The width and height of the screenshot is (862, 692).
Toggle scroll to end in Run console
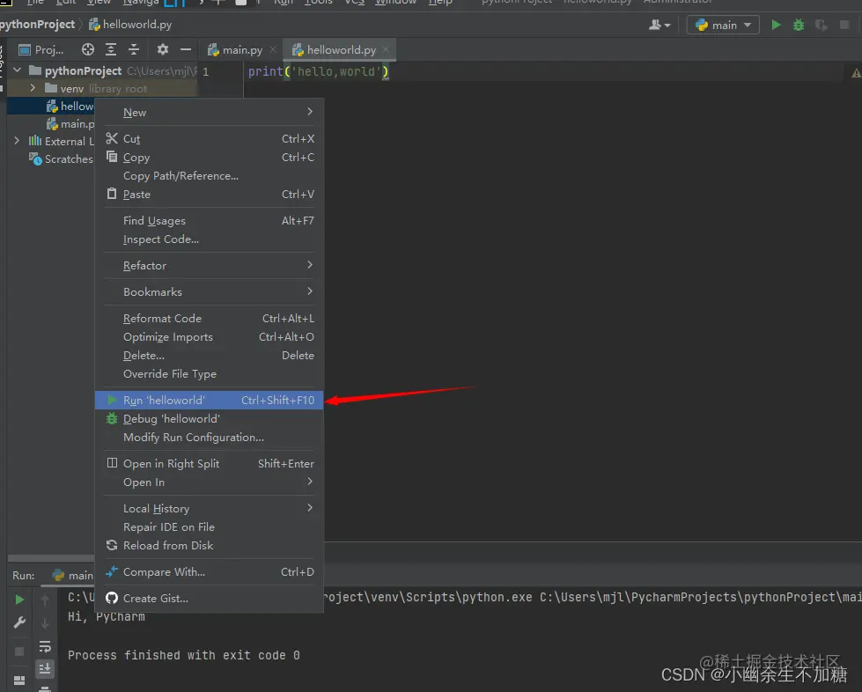(x=45, y=669)
